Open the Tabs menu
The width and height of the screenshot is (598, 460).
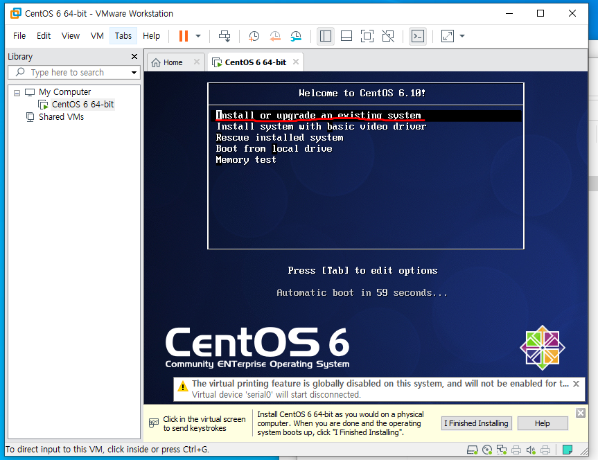(123, 36)
